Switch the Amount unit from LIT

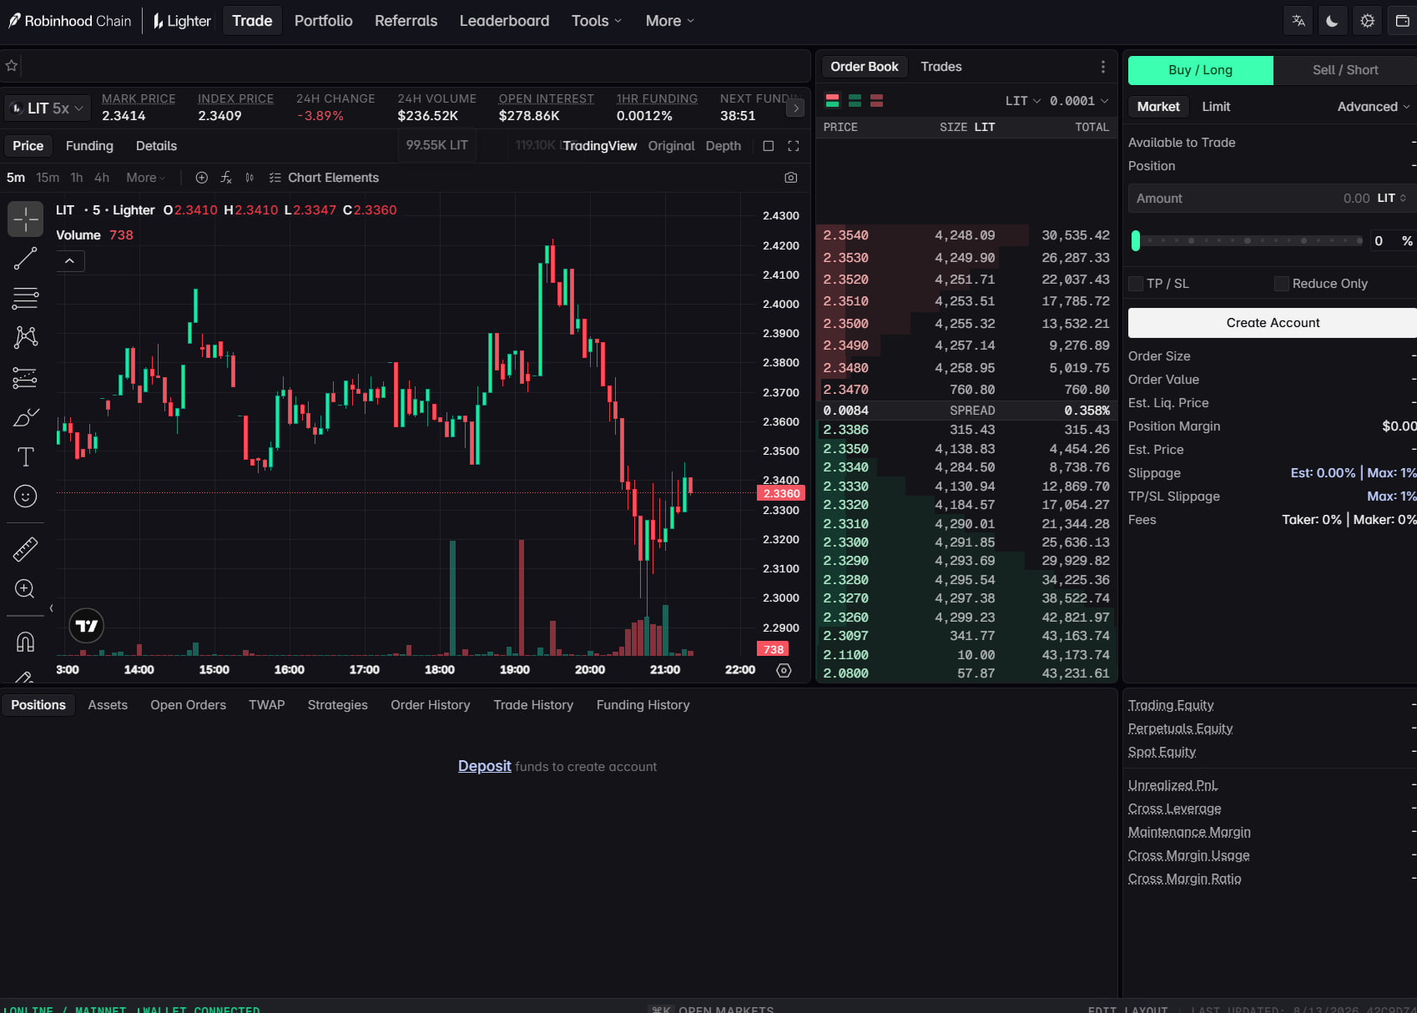point(1392,199)
